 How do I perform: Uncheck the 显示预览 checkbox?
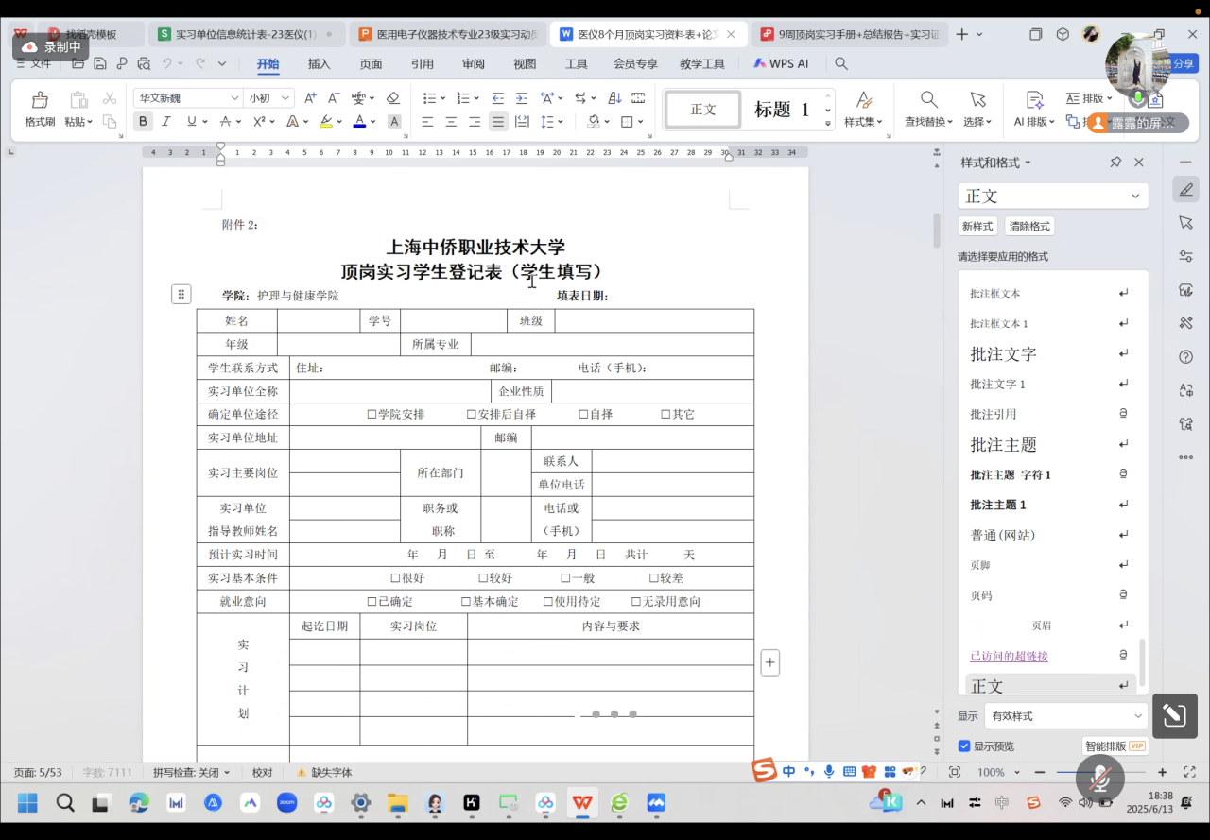pos(964,746)
